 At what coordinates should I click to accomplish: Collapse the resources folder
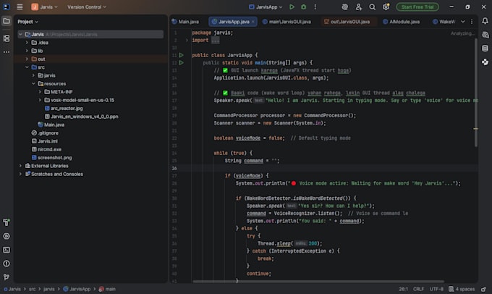pyautogui.click(x=33, y=83)
